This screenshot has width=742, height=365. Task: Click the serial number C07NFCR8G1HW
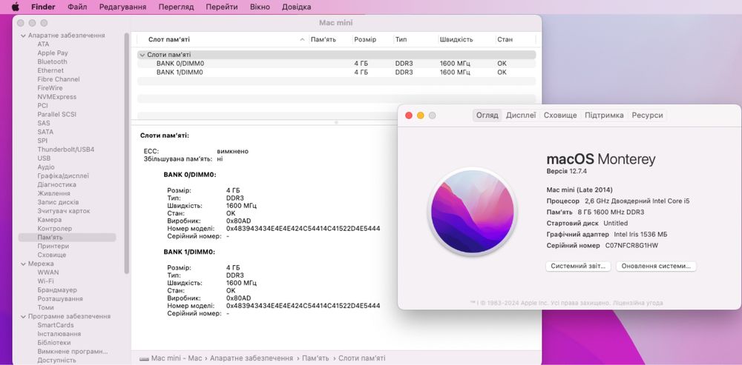coord(631,246)
